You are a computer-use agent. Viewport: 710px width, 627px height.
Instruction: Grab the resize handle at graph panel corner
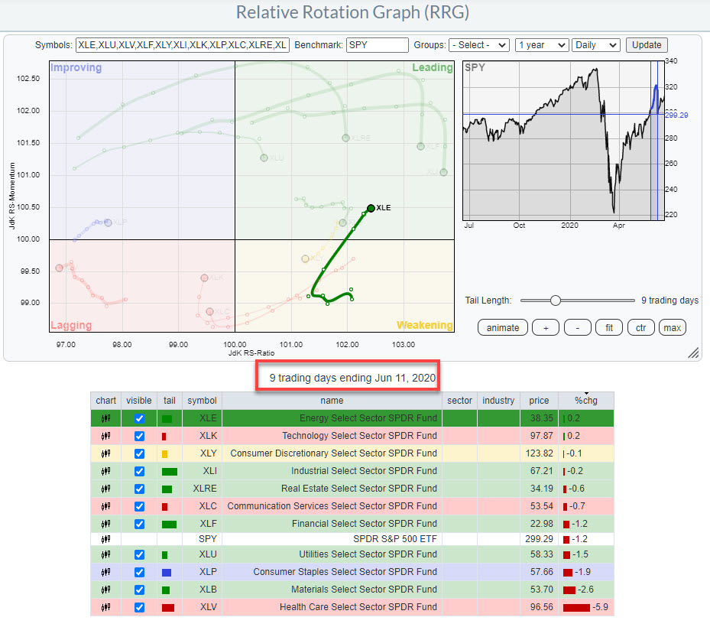point(693,353)
